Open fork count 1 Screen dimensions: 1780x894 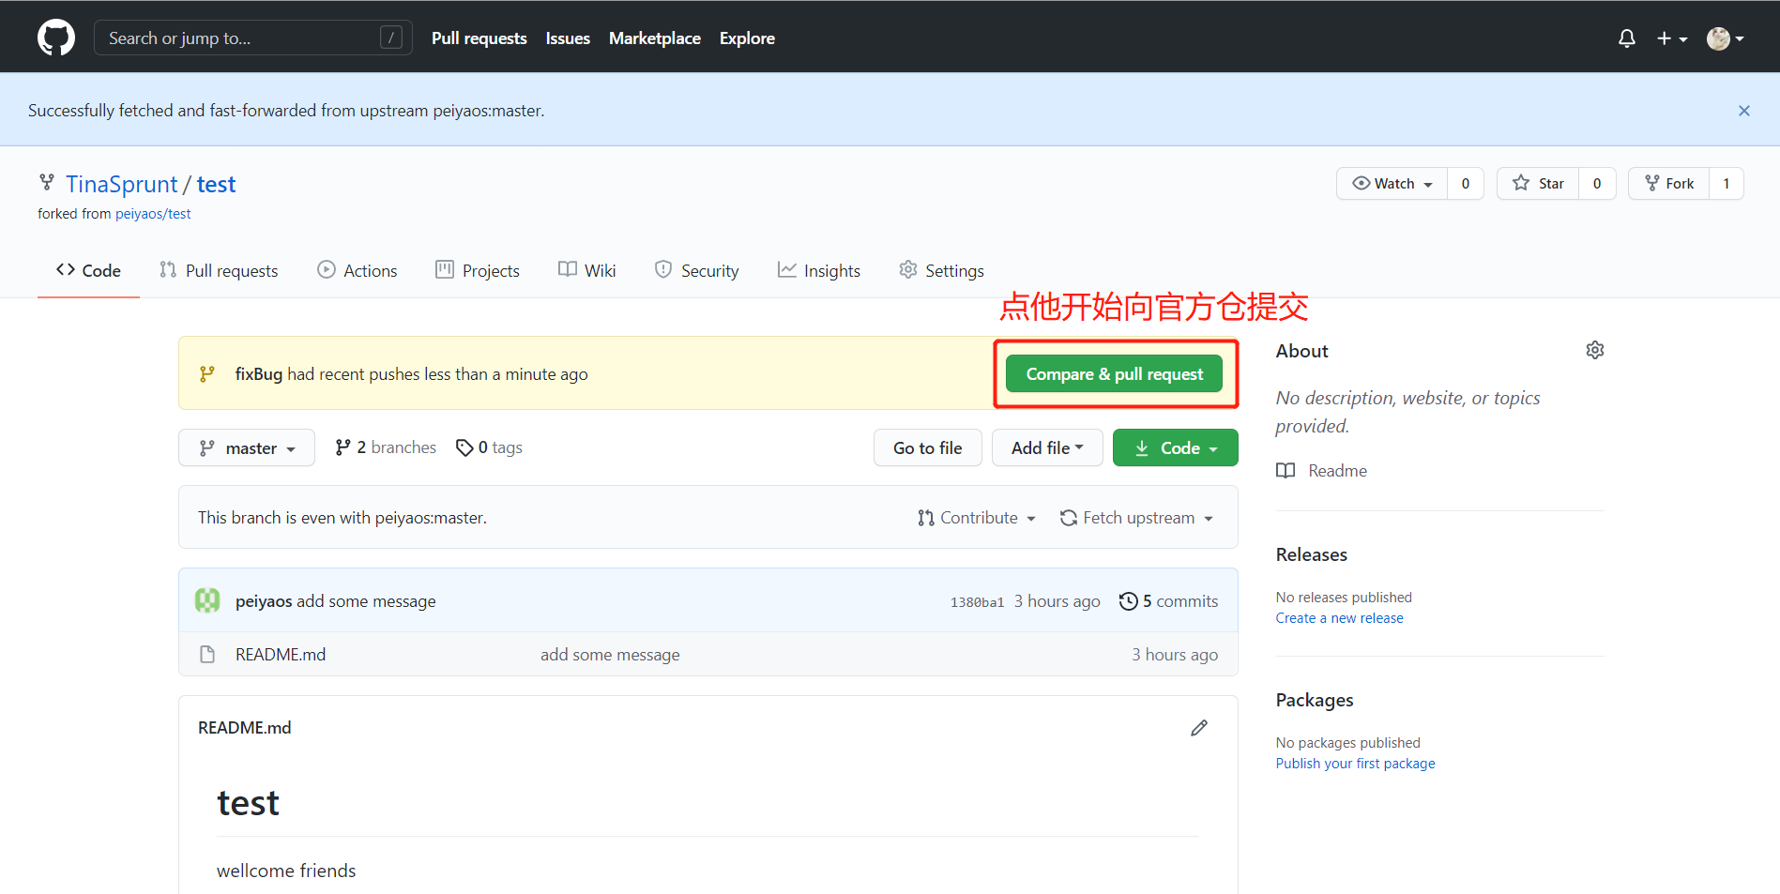coord(1727,183)
